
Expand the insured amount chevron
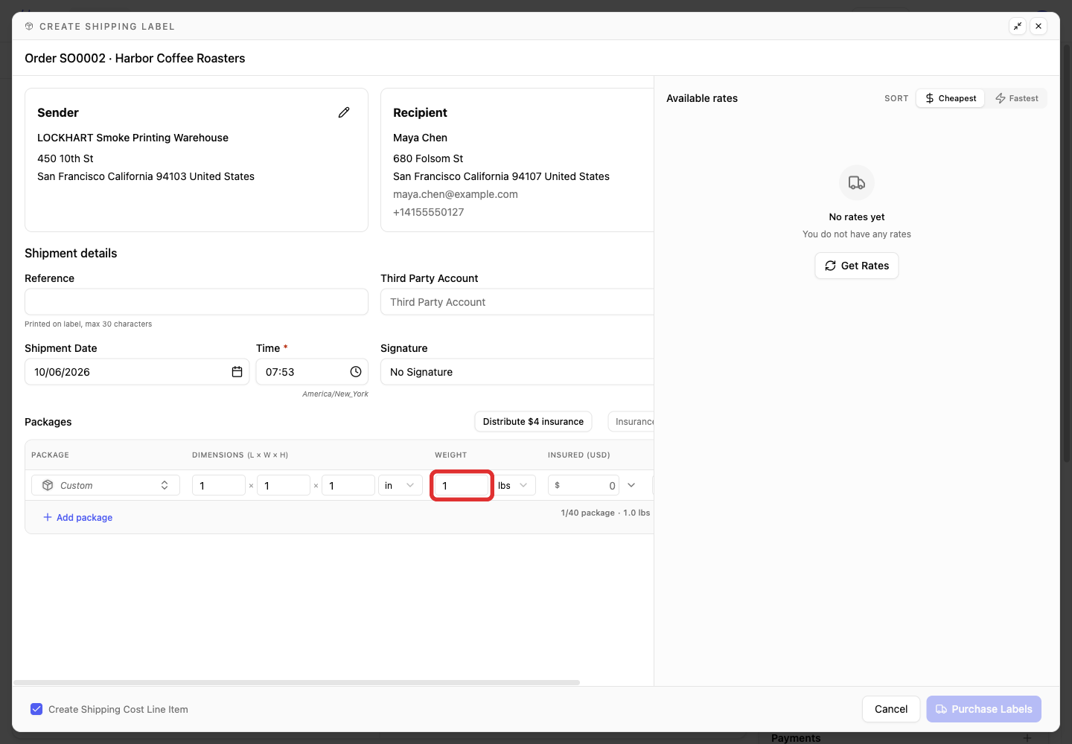[631, 485]
